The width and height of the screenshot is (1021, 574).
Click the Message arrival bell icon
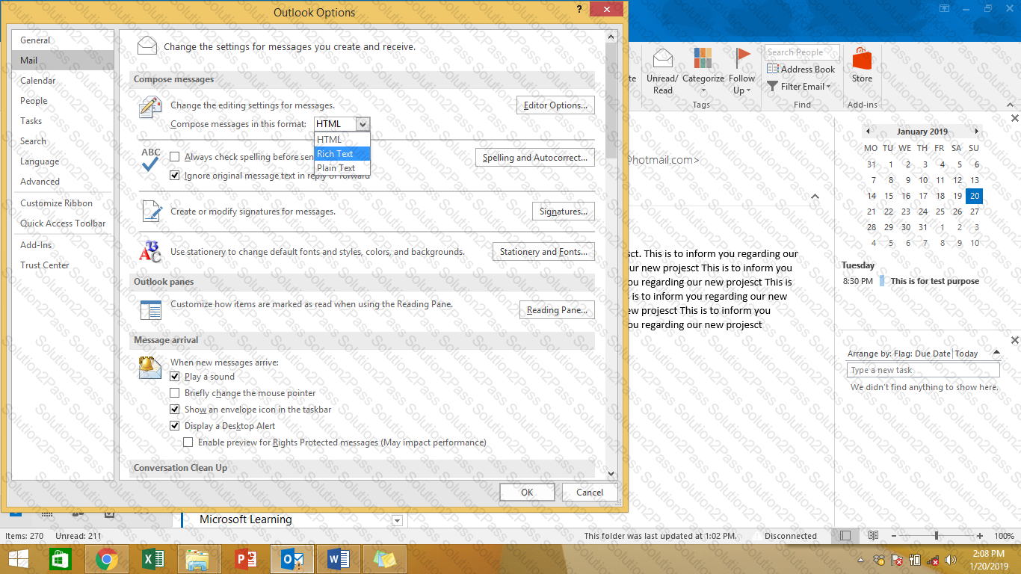click(x=150, y=368)
